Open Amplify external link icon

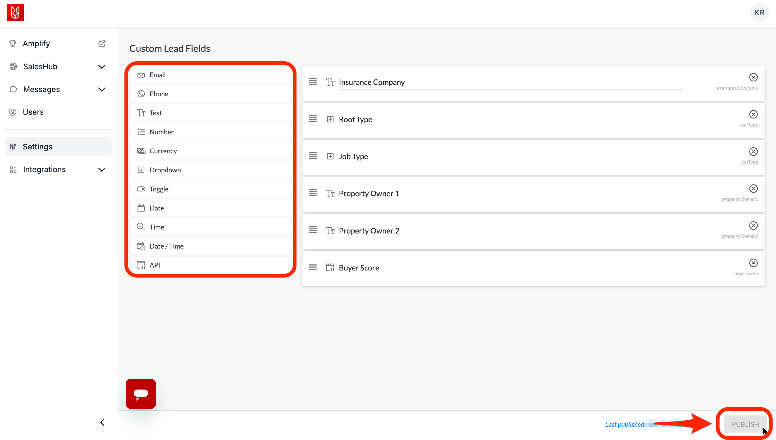102,44
